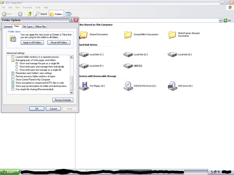Click the Back navigation button
The height and width of the screenshot is (175, 234).
point(7,14)
